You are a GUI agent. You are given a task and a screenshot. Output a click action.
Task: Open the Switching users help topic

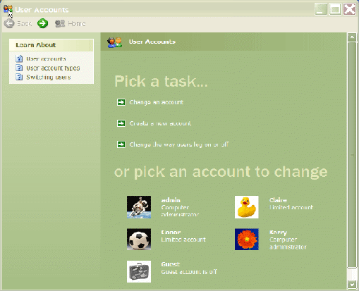pyautogui.click(x=49, y=78)
